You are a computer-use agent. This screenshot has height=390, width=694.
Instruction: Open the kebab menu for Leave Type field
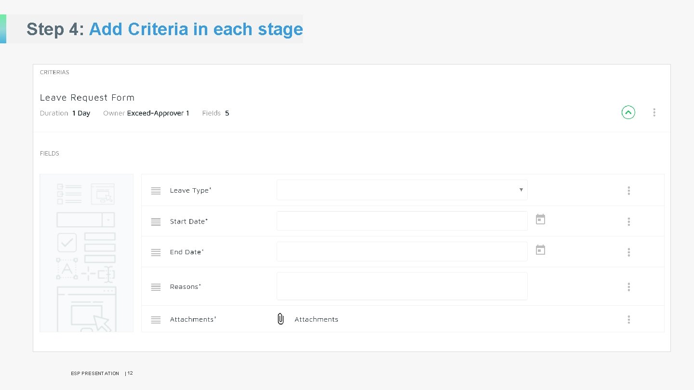click(629, 191)
